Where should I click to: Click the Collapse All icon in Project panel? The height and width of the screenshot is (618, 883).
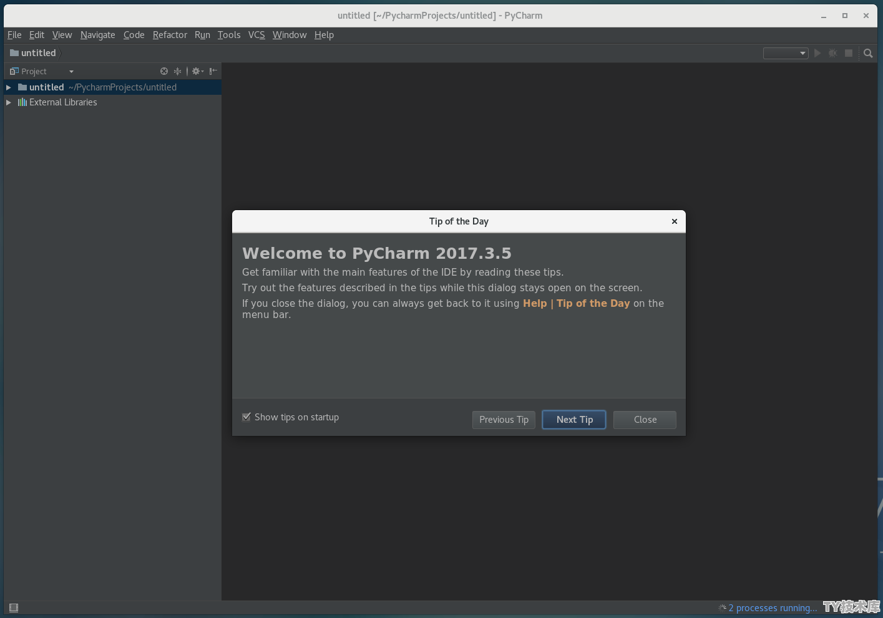[x=178, y=71]
